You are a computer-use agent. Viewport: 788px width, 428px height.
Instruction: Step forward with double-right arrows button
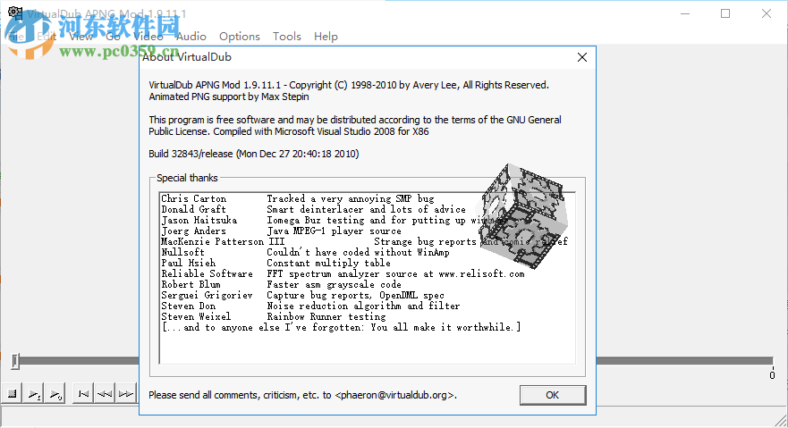coord(125,394)
